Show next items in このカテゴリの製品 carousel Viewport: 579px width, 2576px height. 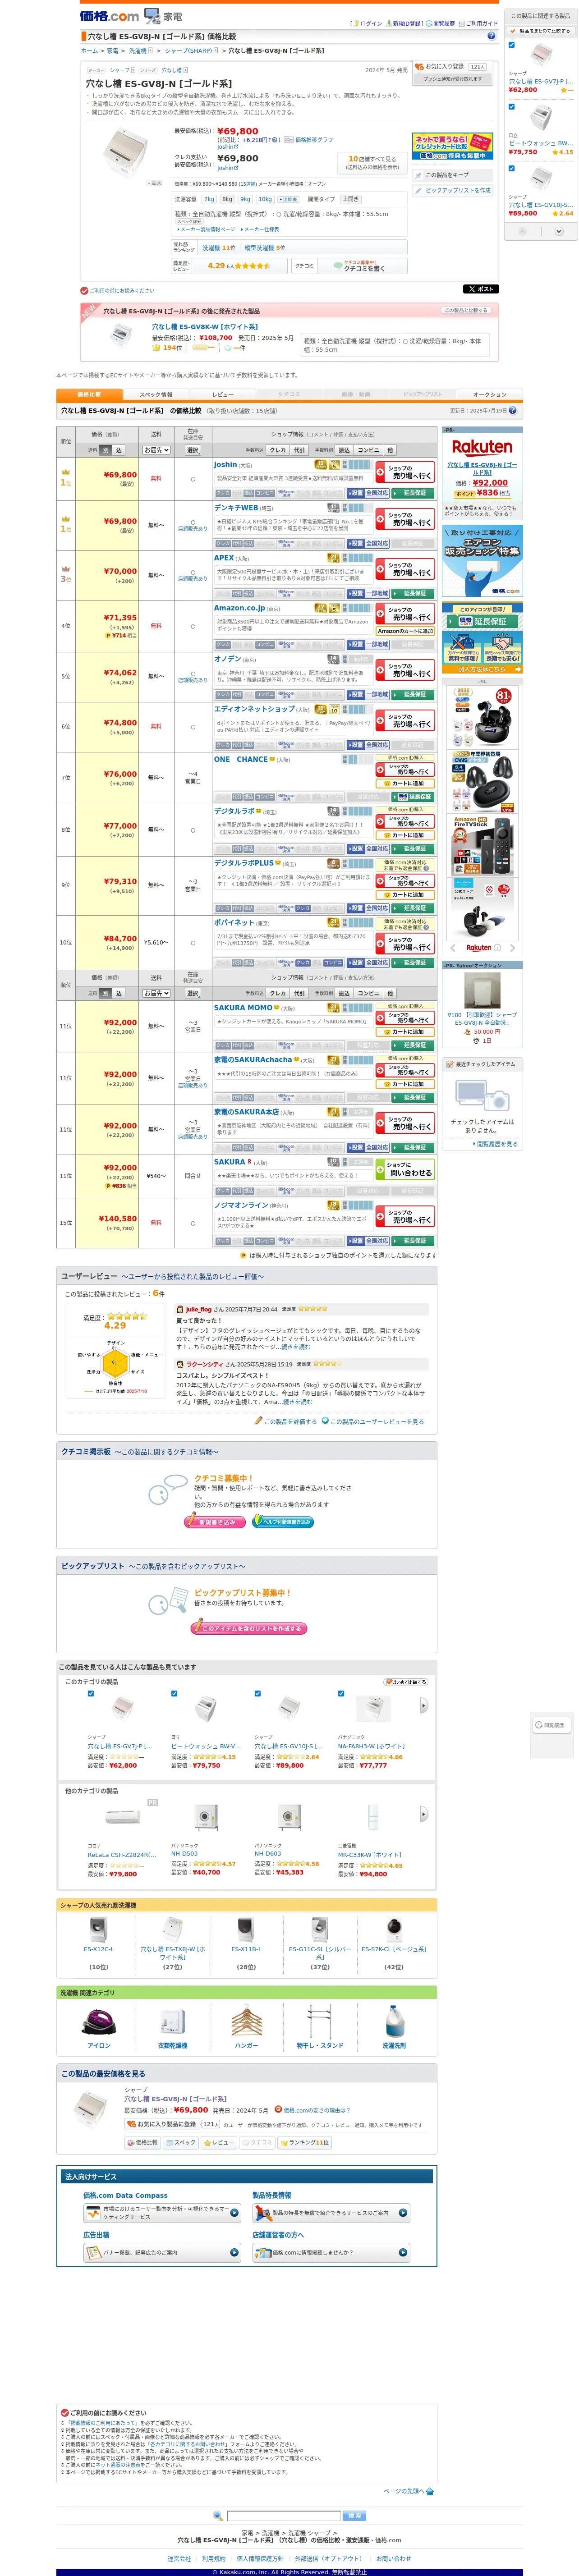pyautogui.click(x=424, y=1706)
